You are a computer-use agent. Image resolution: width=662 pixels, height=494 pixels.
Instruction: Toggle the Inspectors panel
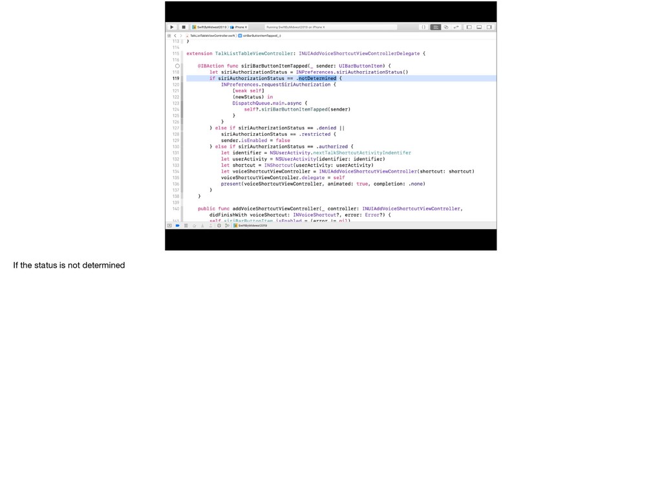489,27
